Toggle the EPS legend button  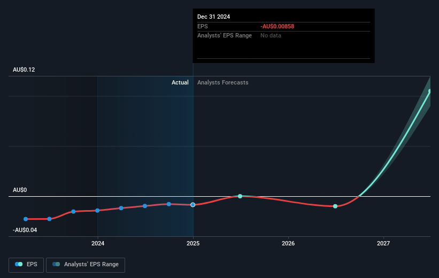pyautogui.click(x=26, y=265)
